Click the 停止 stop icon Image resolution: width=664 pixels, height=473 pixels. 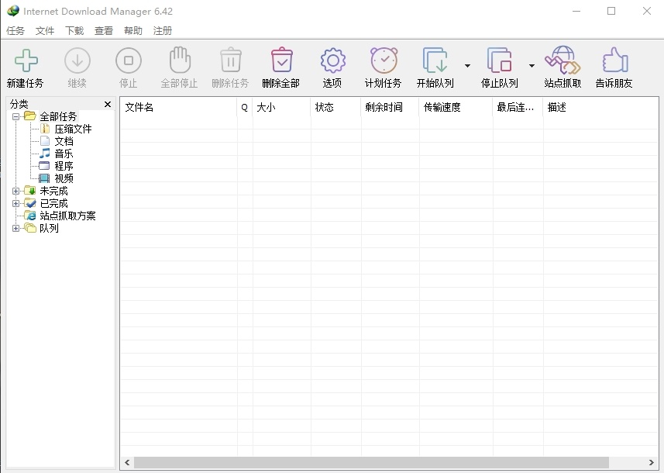tap(129, 60)
